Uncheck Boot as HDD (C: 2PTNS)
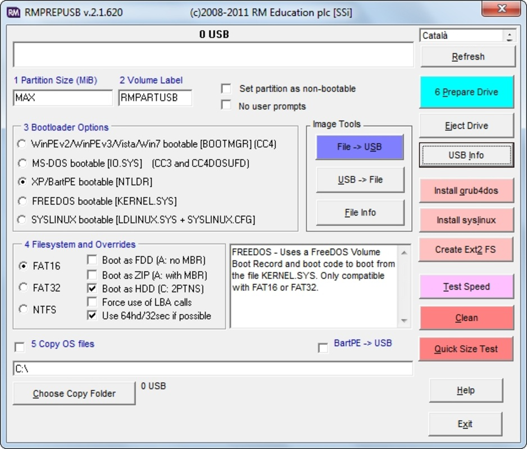527x449 pixels. (x=92, y=288)
